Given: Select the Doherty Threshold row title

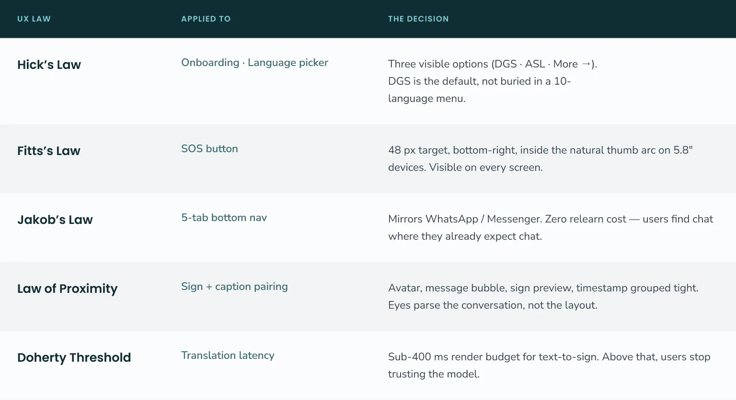Looking at the screenshot, I should pyautogui.click(x=74, y=357).
